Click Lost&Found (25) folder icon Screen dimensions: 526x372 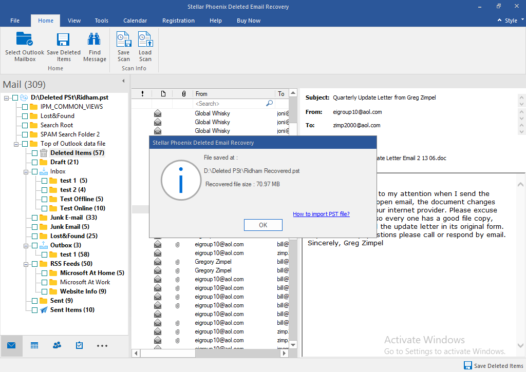click(44, 236)
